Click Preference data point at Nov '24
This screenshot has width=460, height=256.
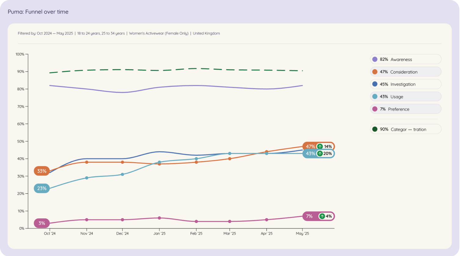pos(87,220)
